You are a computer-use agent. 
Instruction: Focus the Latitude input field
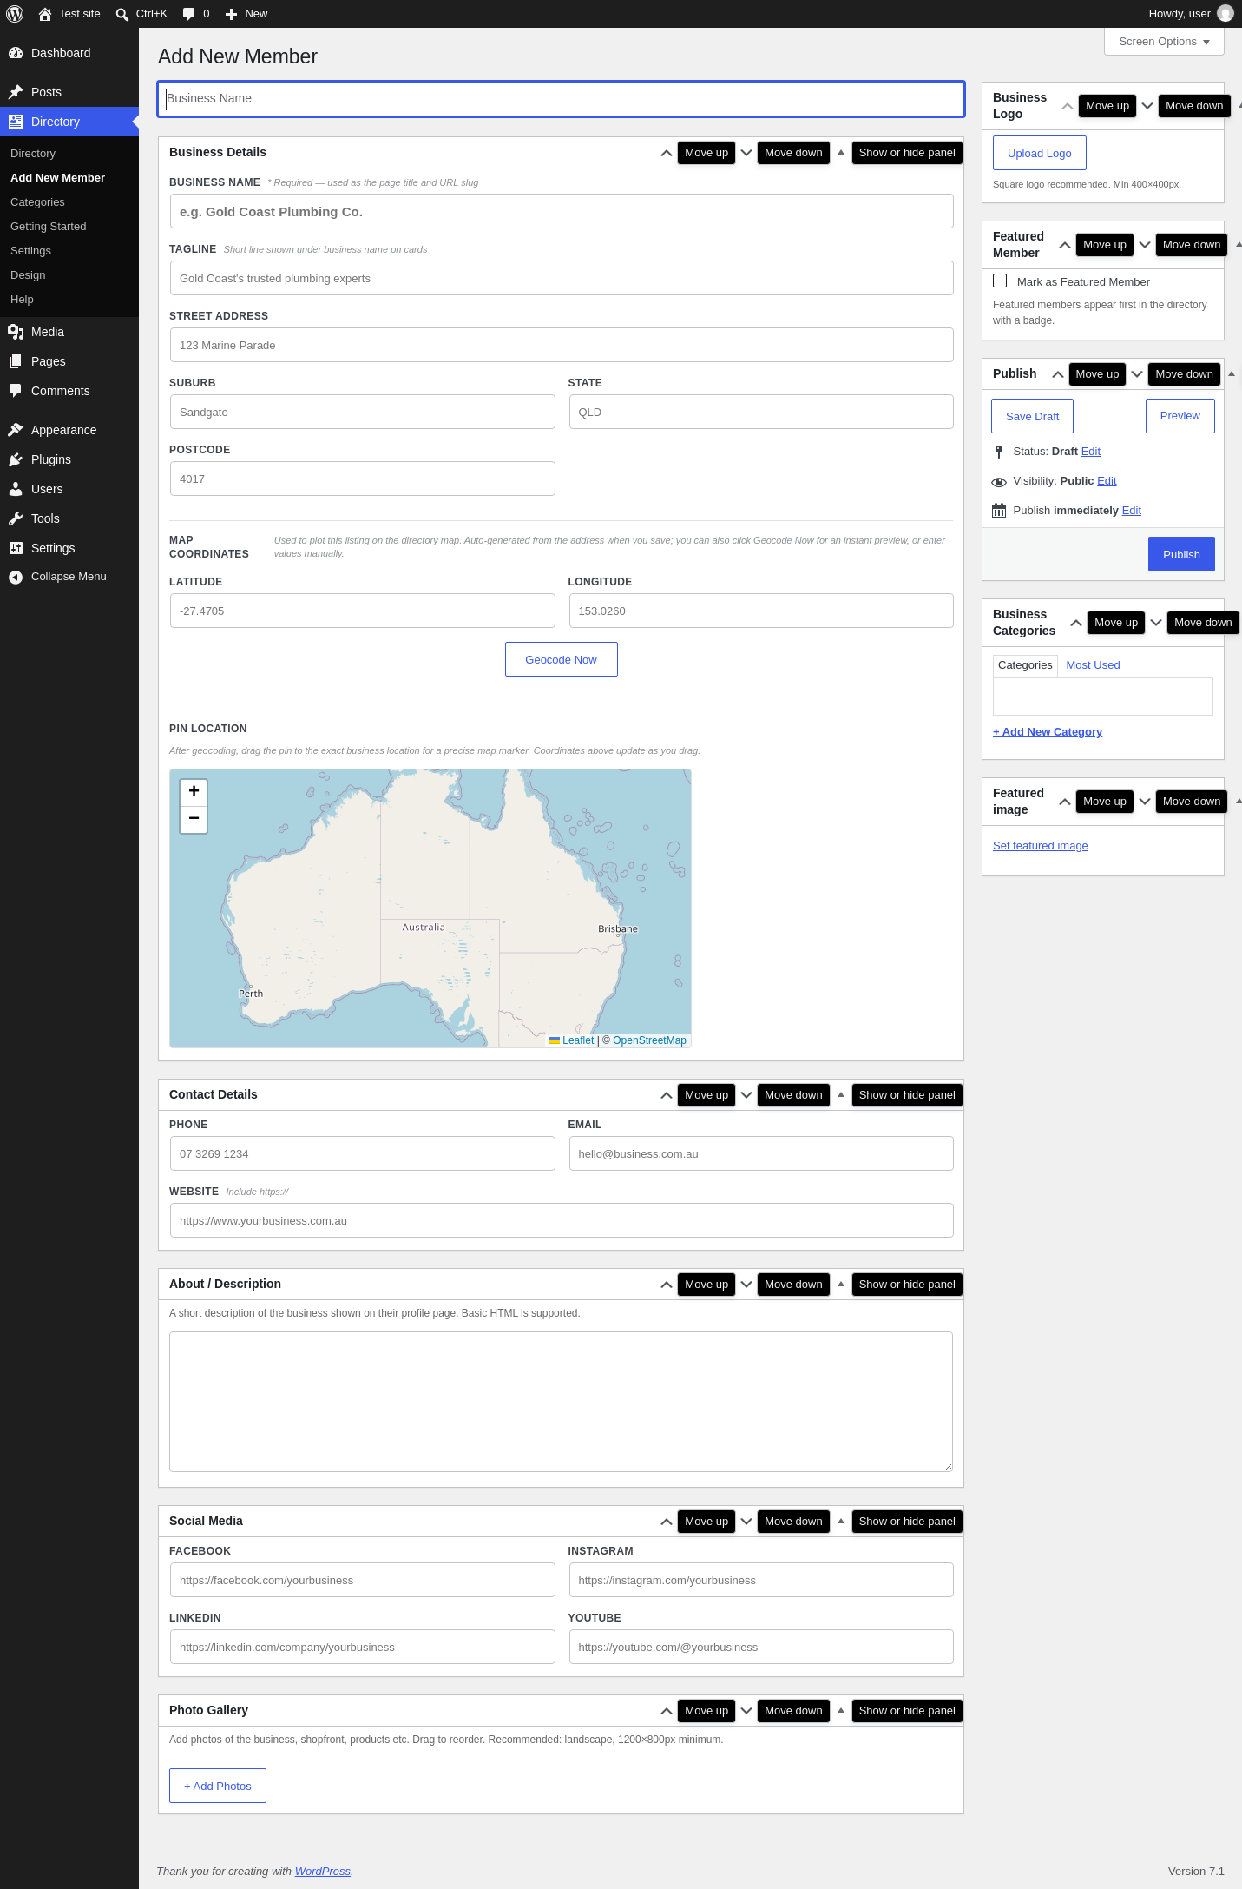click(x=362, y=611)
